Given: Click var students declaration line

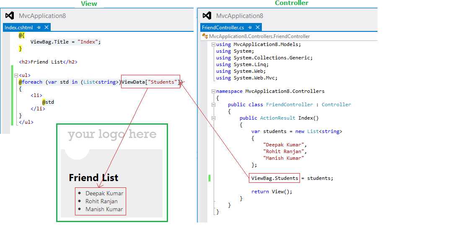Looking at the screenshot, I should click(297, 131).
